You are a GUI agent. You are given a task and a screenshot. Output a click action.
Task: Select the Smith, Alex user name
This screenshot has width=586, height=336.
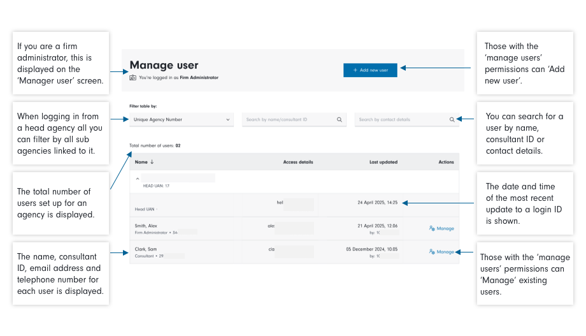coord(146,226)
